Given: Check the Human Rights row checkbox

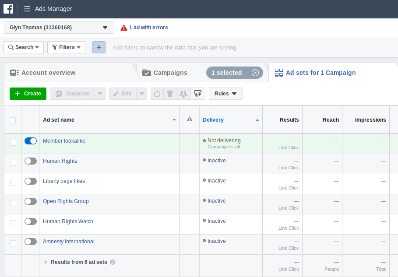Looking at the screenshot, I should click(13, 163).
